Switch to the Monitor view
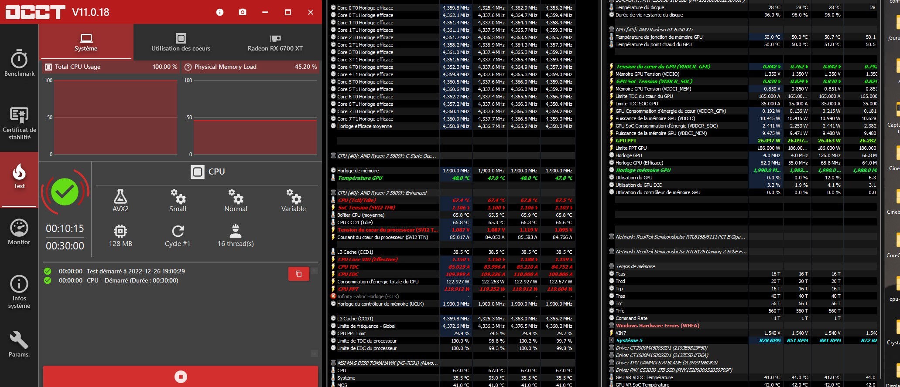The width and height of the screenshot is (900, 387). pos(19,232)
